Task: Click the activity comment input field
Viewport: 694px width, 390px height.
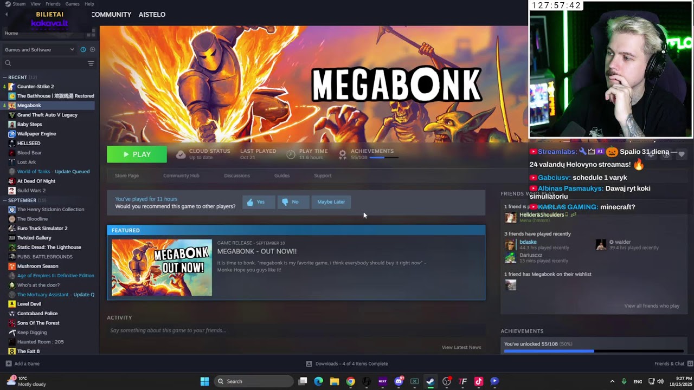Action: [x=296, y=330]
